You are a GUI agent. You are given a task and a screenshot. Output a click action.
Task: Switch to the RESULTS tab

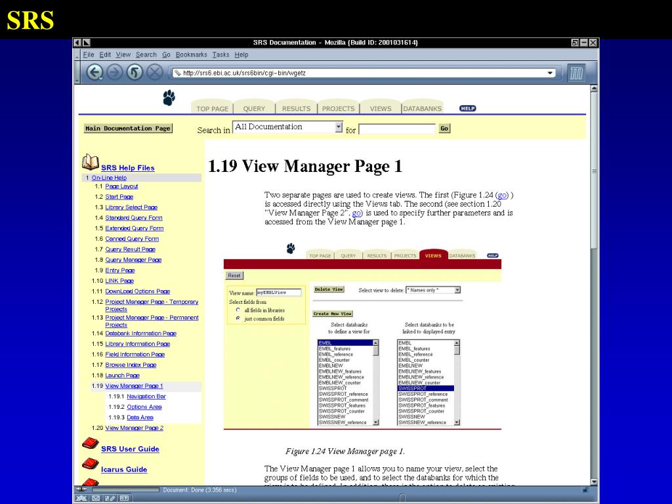(296, 108)
